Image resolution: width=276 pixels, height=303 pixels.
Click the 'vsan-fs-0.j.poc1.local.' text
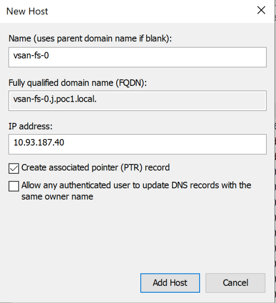(55, 100)
